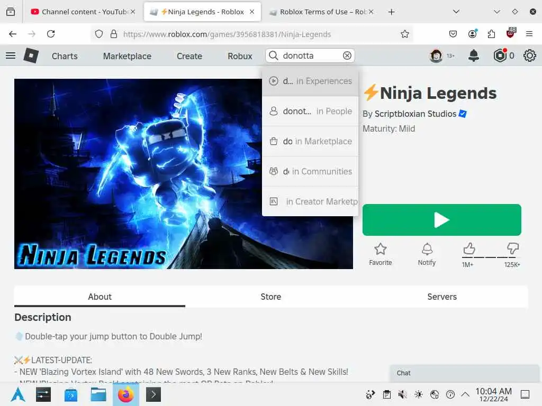Open the Roblox hamburger navigation menu
Screen dimensions: 542x406
(11, 56)
